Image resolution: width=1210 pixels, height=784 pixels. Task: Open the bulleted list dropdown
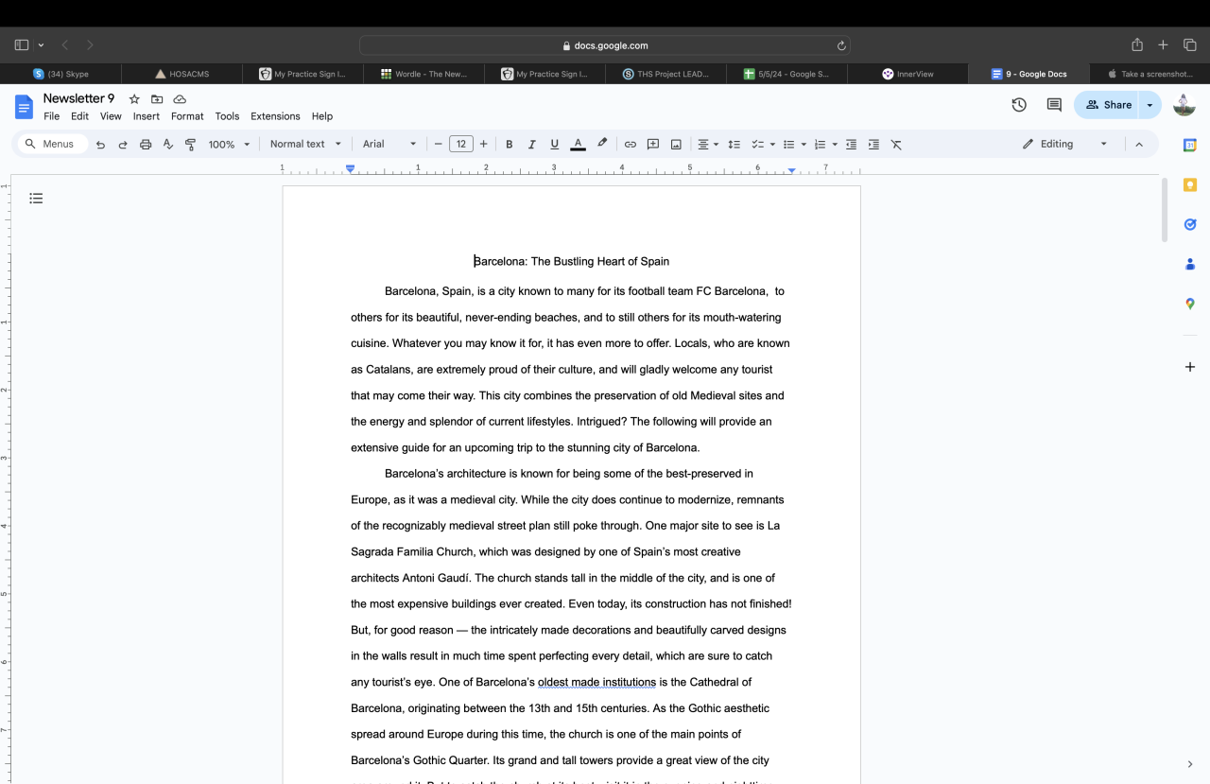[x=795, y=145]
